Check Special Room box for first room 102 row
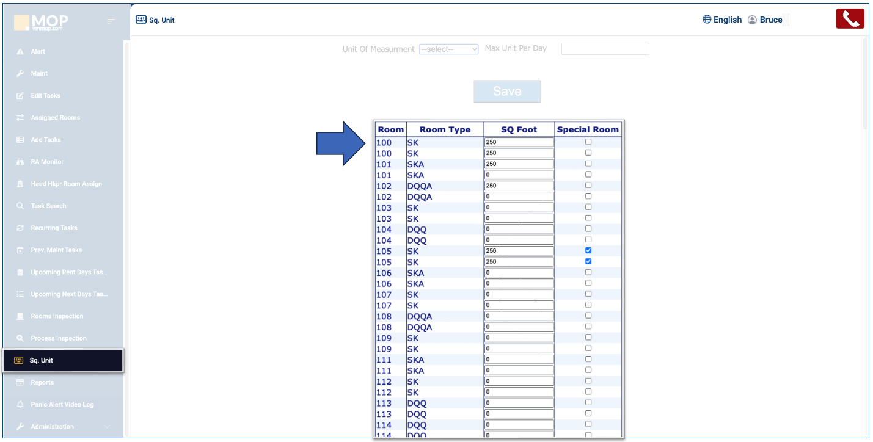 click(588, 185)
